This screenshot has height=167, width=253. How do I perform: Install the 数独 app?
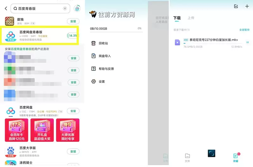73,21
